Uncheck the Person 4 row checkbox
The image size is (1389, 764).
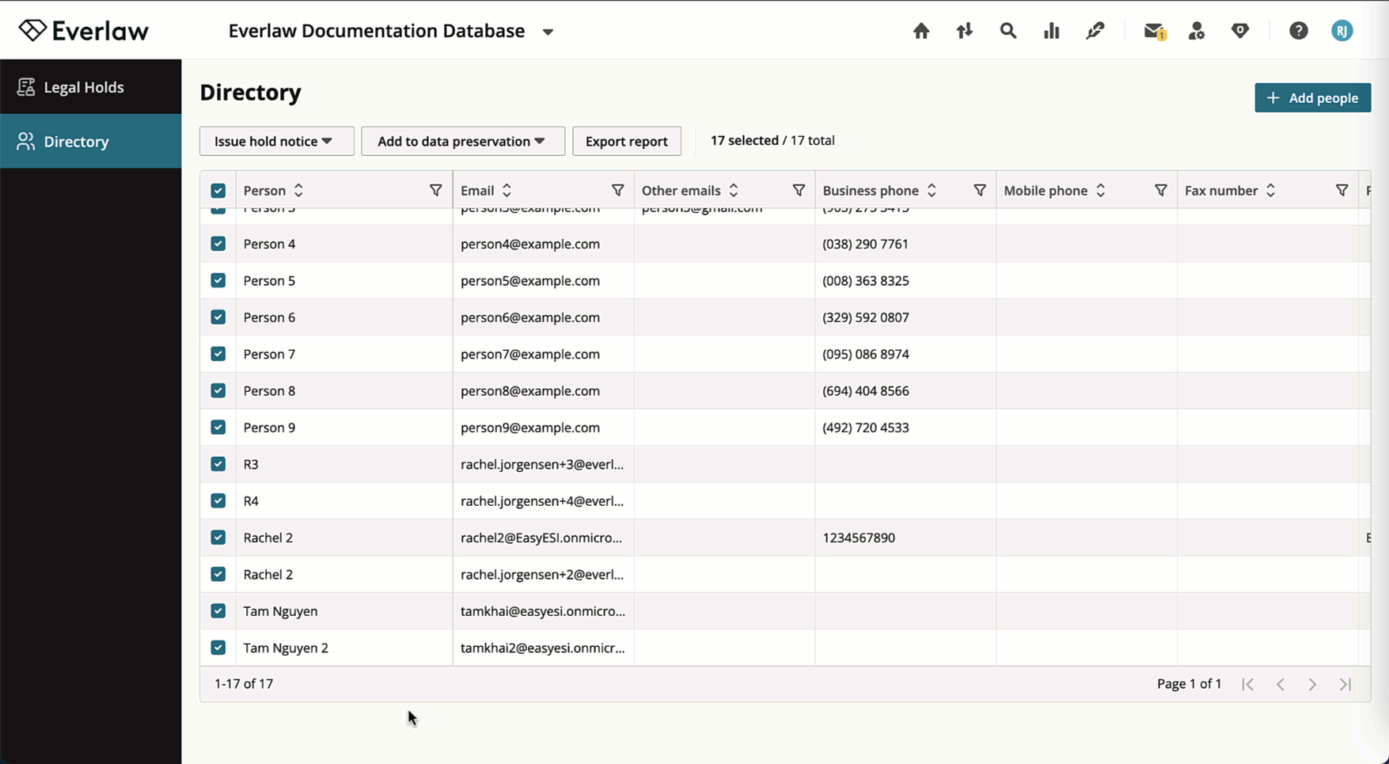coord(218,244)
